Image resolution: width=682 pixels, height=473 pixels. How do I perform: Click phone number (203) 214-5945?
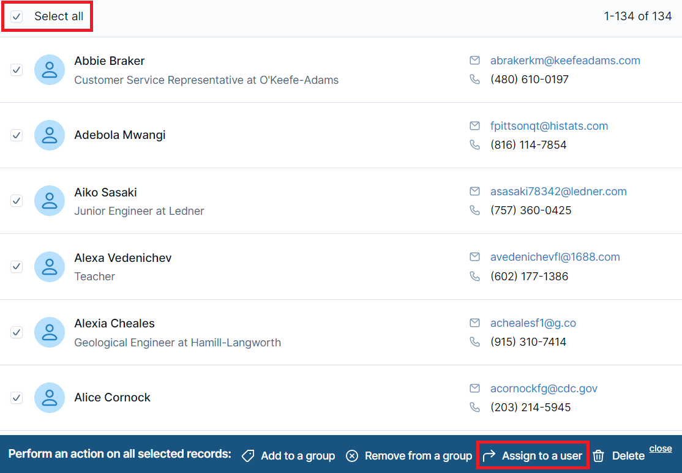(x=531, y=408)
